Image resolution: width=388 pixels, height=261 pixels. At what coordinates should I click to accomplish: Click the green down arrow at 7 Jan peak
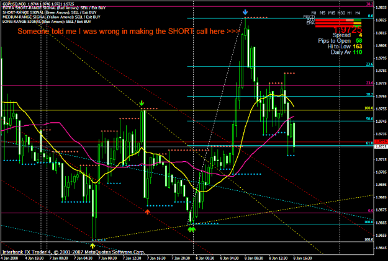[x=142, y=103]
